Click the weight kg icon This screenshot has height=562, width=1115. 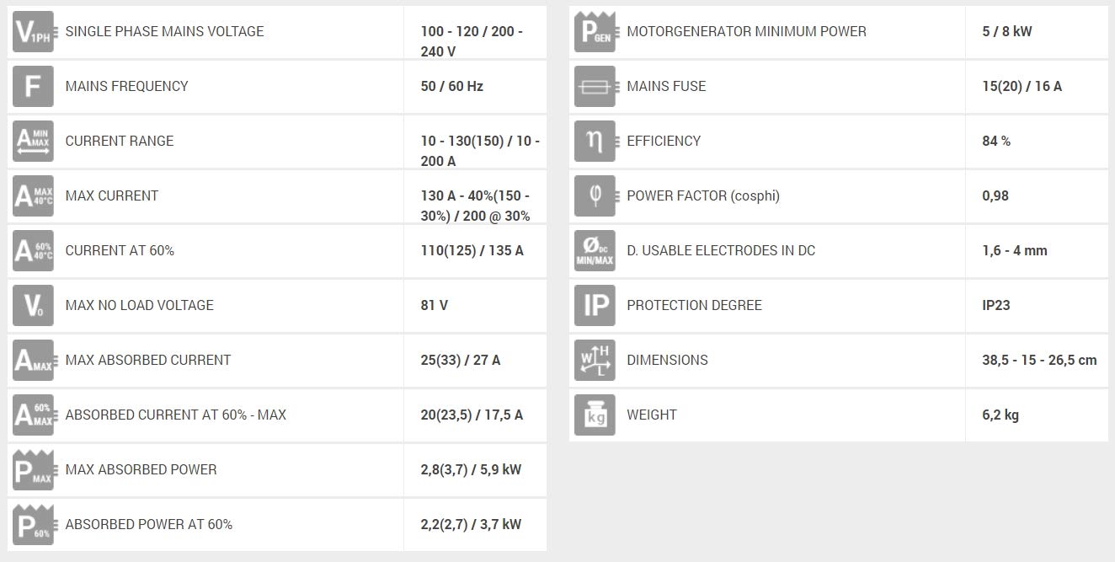(x=595, y=415)
